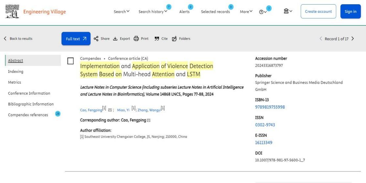Expand the Search dropdown menu
Screen dimensions: 366x183
point(121,11)
